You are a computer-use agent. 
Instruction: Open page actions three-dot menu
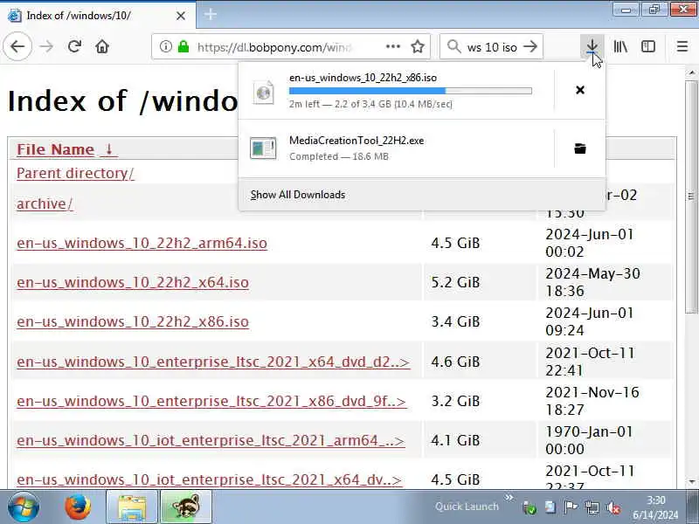392,46
